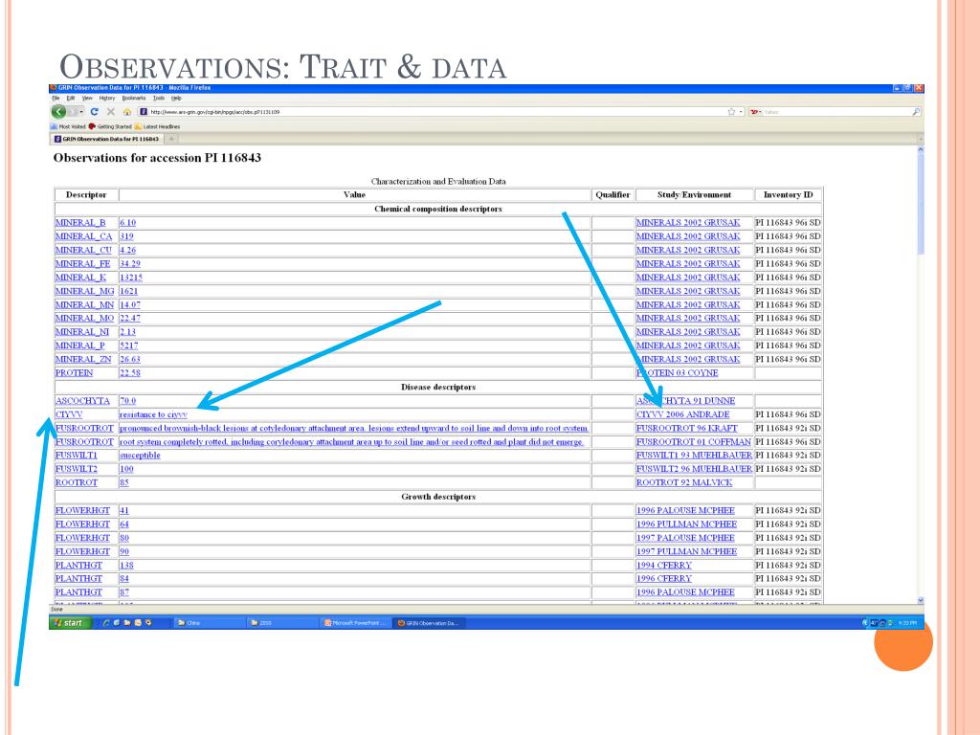Screen dimensions: 980x735
Task: Click the stop loading X icon
Action: [x=111, y=112]
